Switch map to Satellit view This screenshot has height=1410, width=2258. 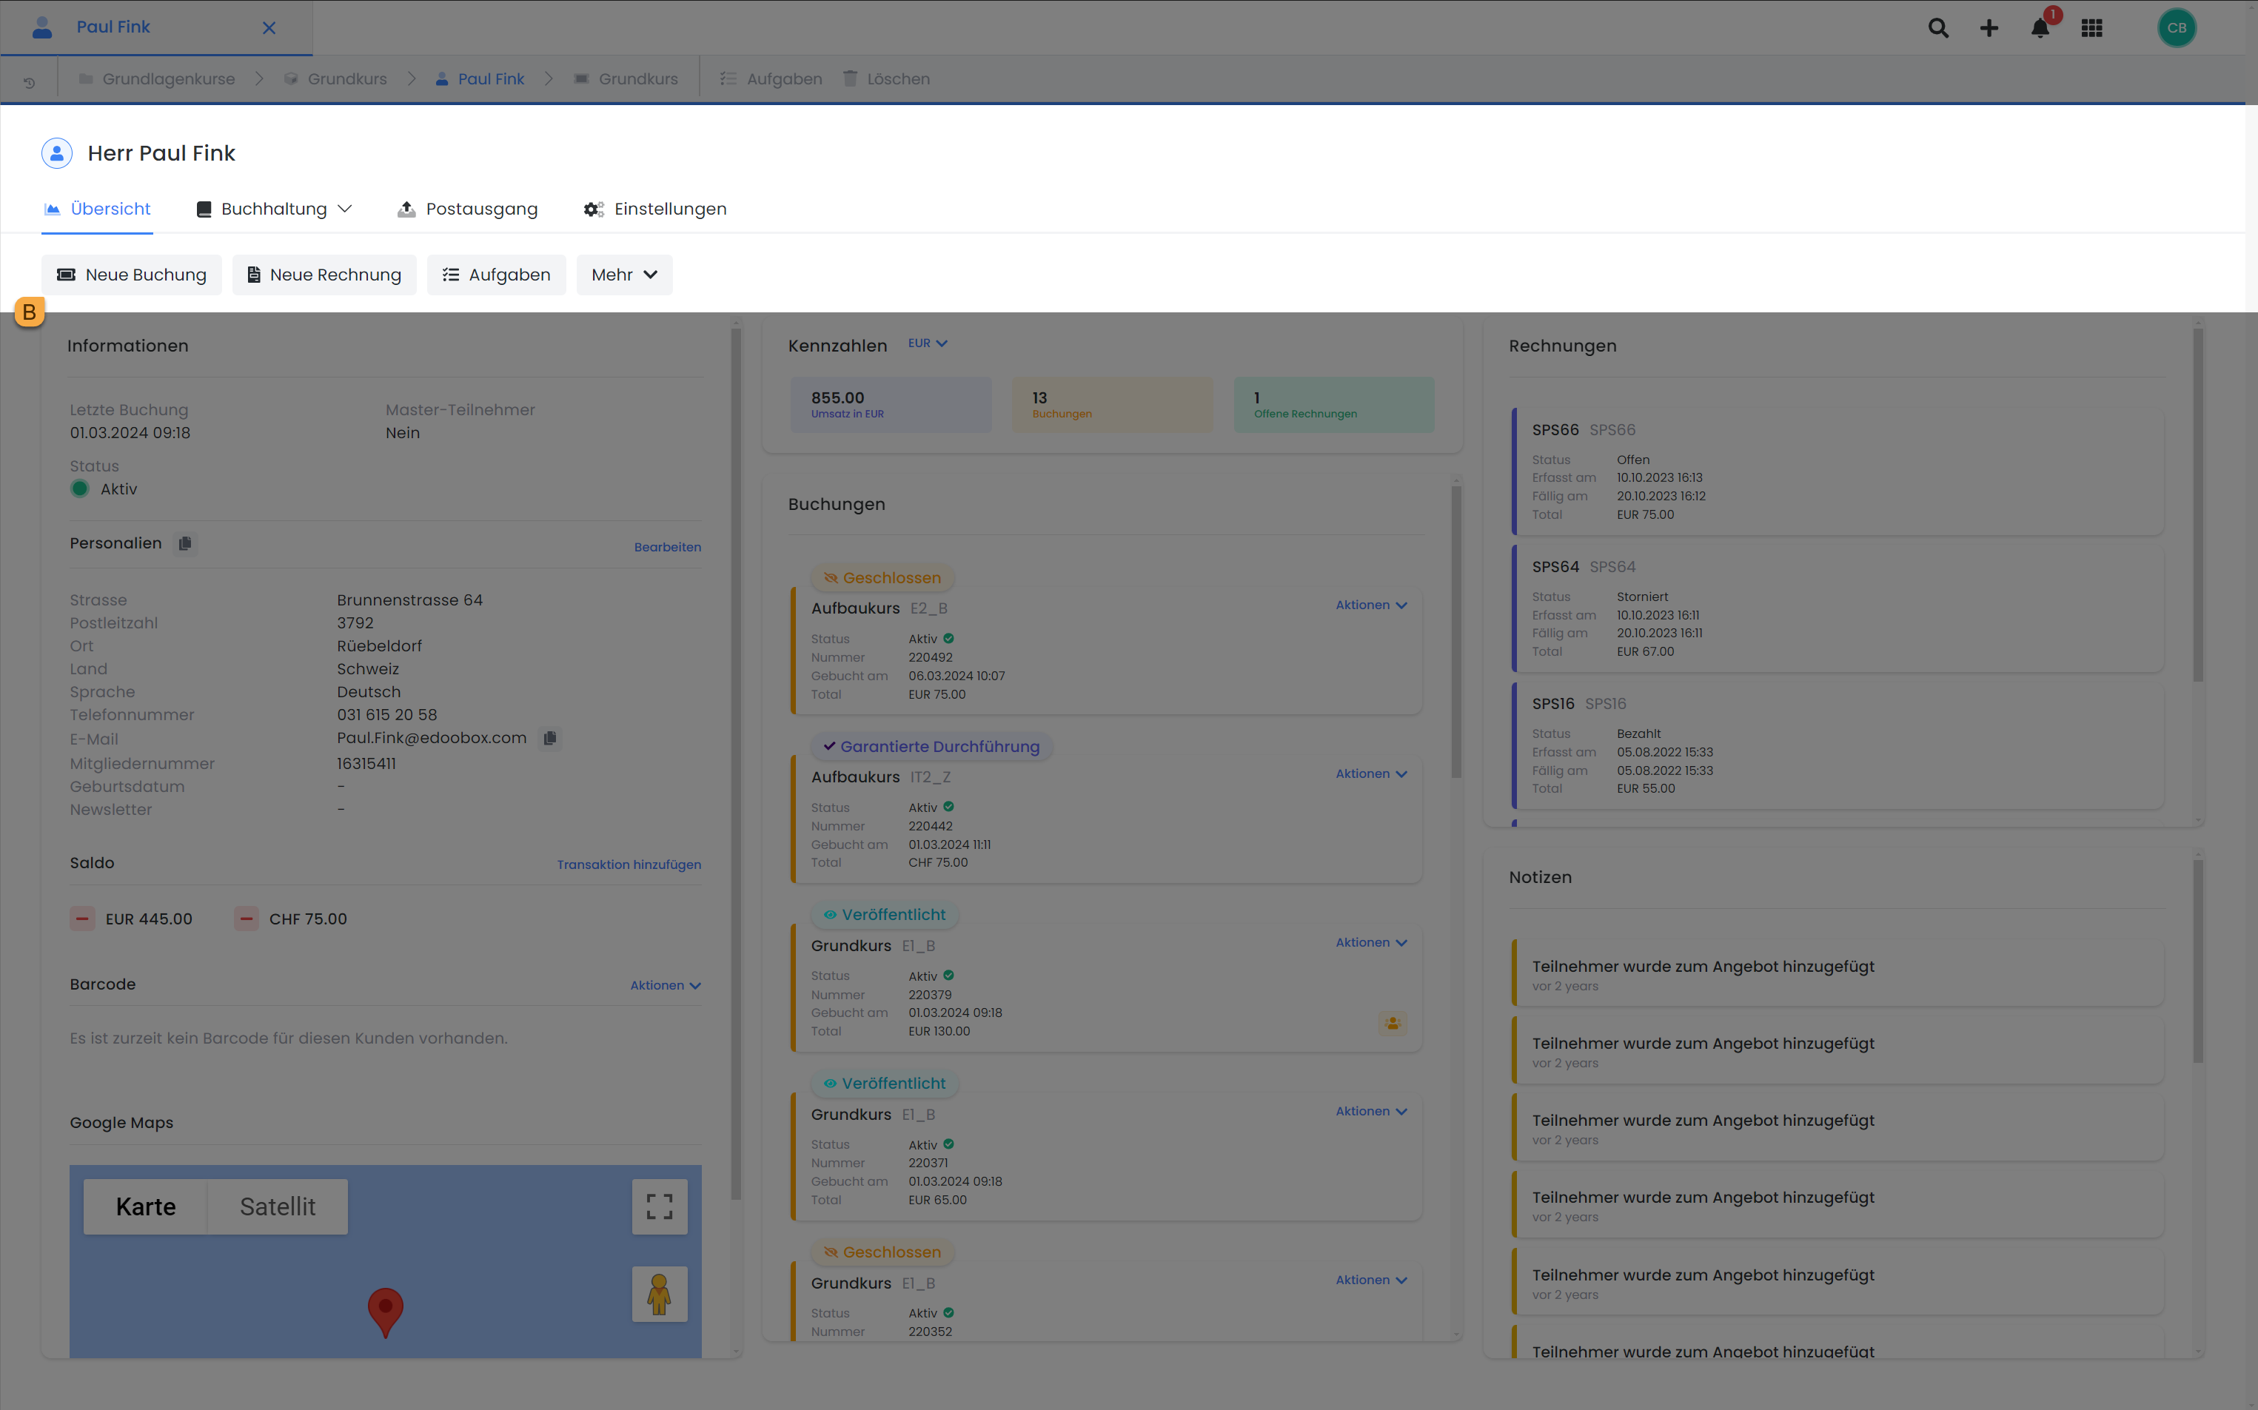point(277,1206)
